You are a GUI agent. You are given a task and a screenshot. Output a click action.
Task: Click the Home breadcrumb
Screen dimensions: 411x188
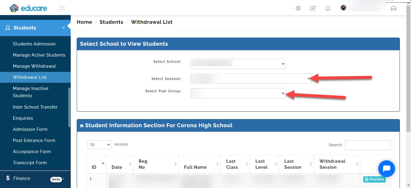pyautogui.click(x=84, y=22)
